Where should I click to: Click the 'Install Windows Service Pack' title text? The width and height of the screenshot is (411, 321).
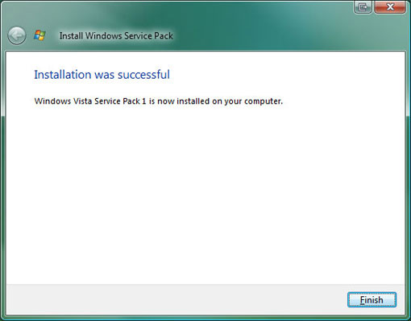pyautogui.click(x=116, y=35)
